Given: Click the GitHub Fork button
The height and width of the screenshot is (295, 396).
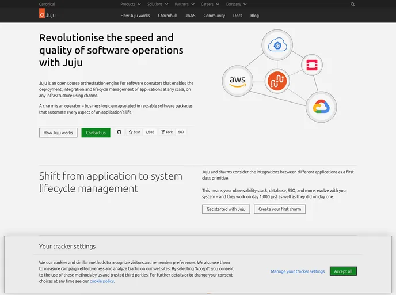Looking at the screenshot, I should point(167,132).
